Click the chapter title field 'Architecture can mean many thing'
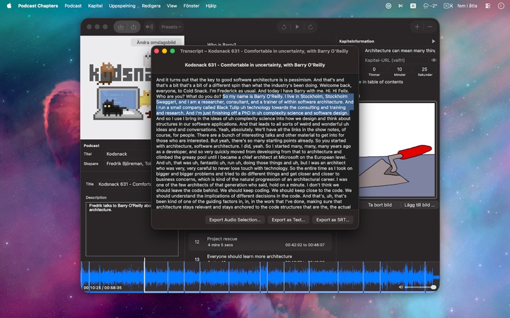The image size is (510, 318). [x=400, y=51]
